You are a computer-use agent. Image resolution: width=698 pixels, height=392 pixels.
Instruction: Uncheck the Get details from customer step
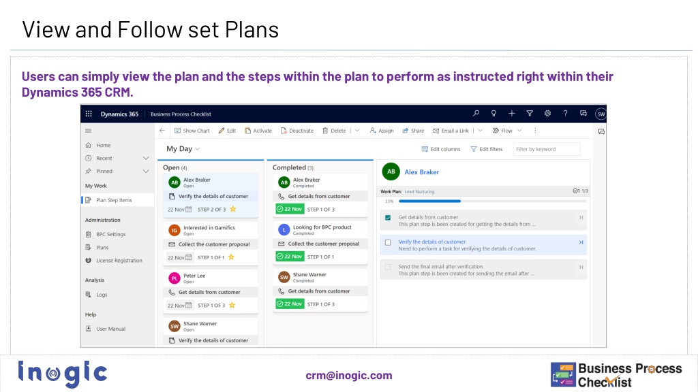pos(388,218)
